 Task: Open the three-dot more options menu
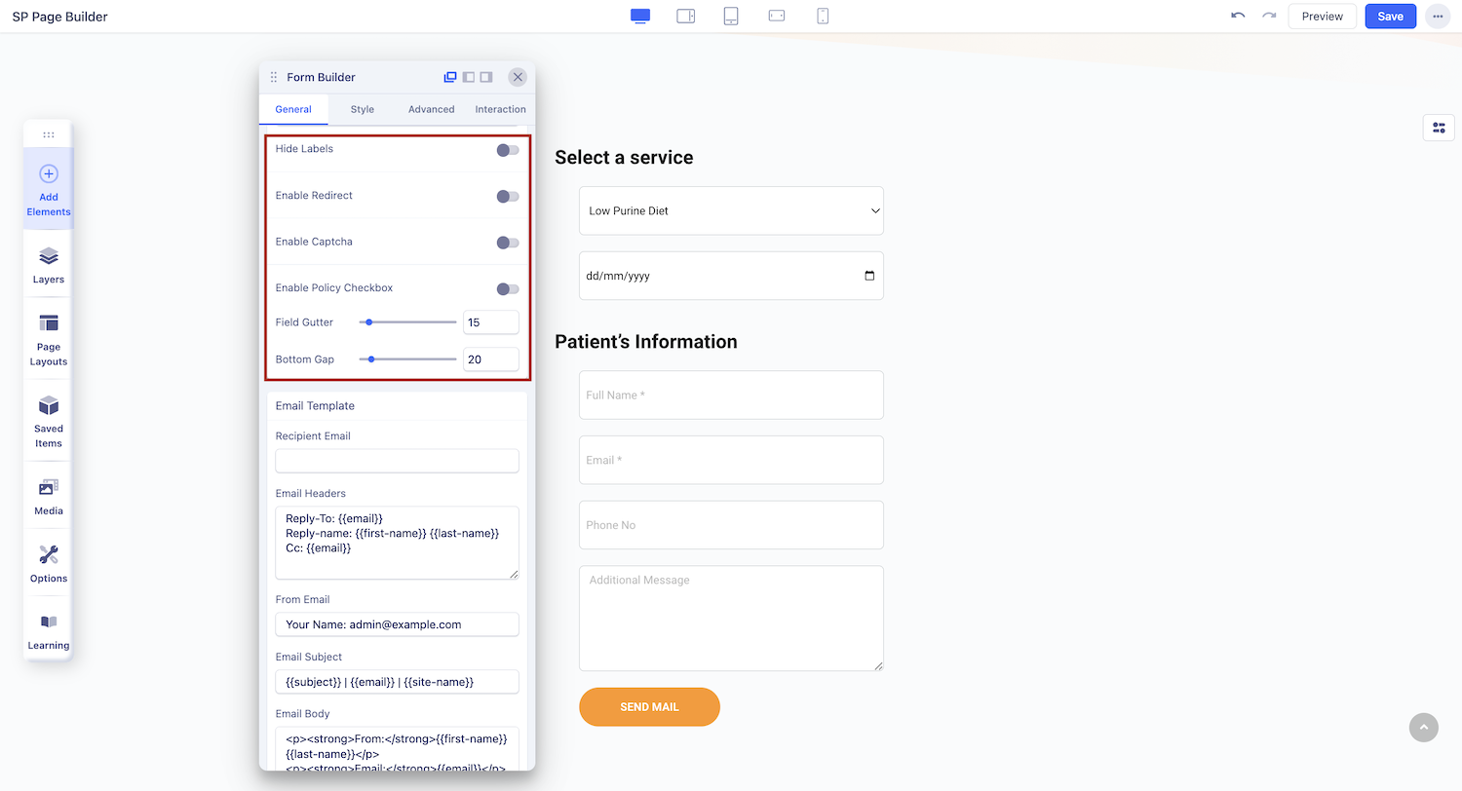[1438, 17]
